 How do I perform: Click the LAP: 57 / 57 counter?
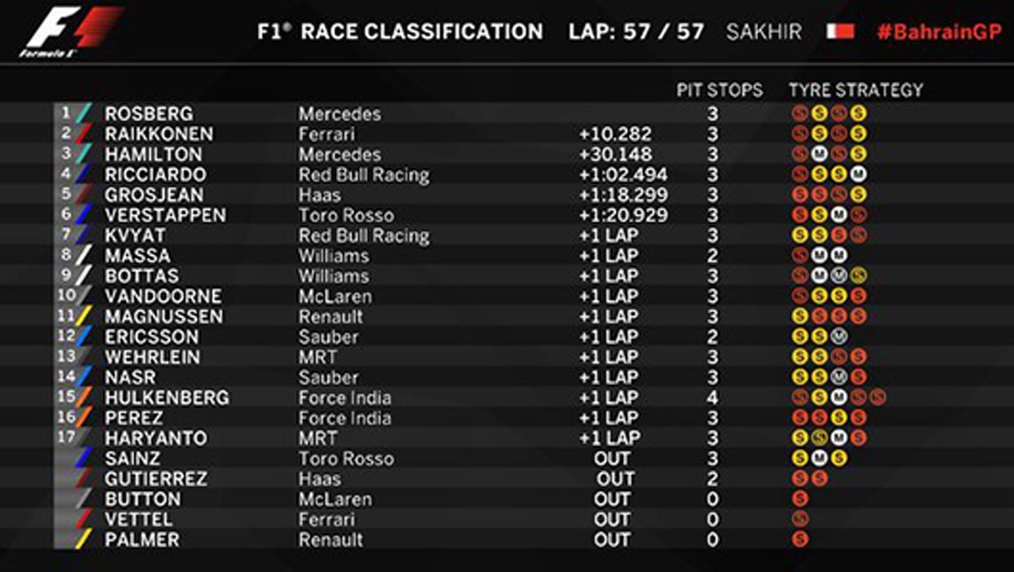tap(636, 32)
